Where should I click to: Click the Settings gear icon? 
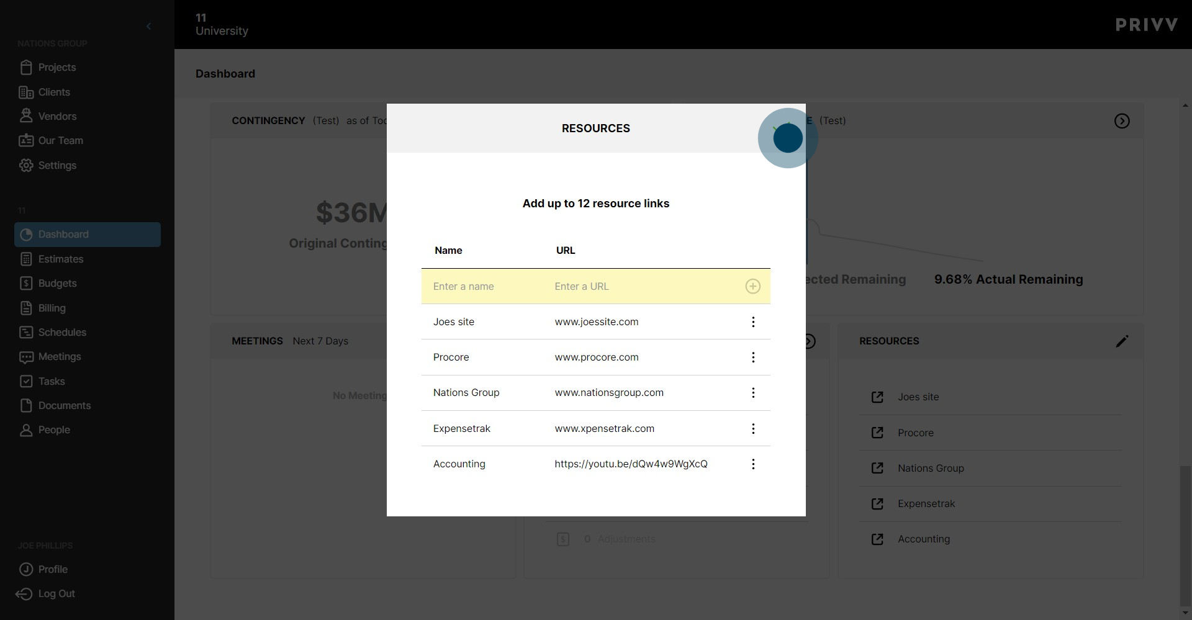[26, 165]
